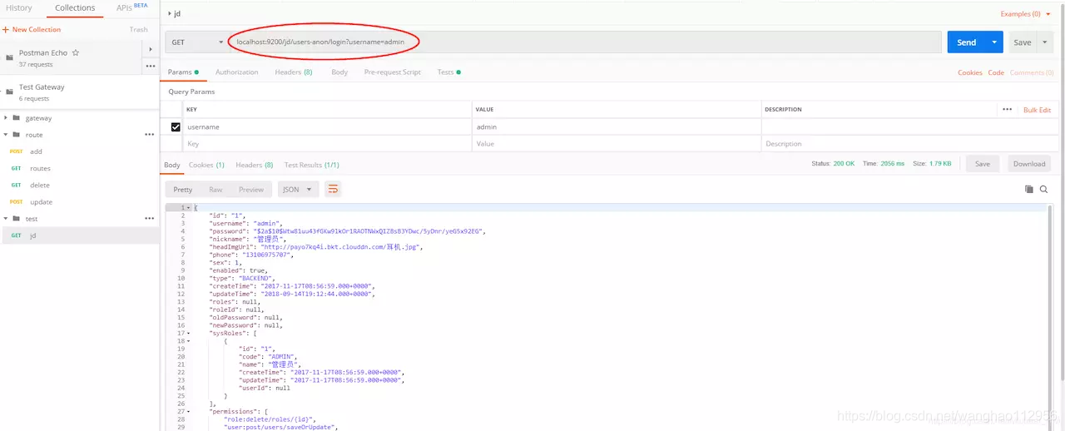Viewport: 1065px width, 431px height.
Task: Show the response Body tab
Action: [x=171, y=165]
